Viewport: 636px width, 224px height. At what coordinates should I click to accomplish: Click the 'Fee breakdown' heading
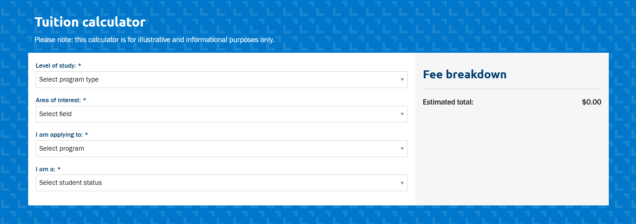464,74
